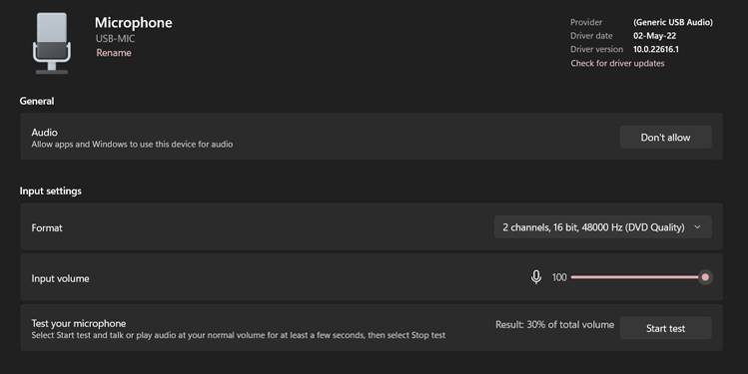
Task: Mute the microphone via input volume icon
Action: [x=535, y=277]
